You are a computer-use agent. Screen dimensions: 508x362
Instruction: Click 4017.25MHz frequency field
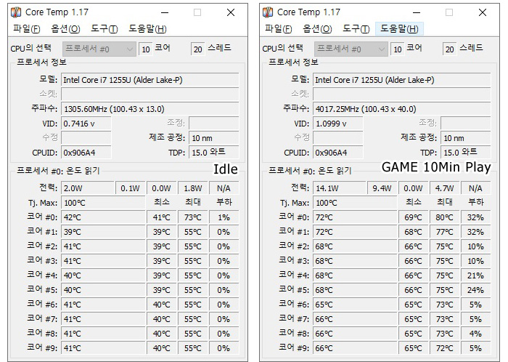tap(402, 109)
